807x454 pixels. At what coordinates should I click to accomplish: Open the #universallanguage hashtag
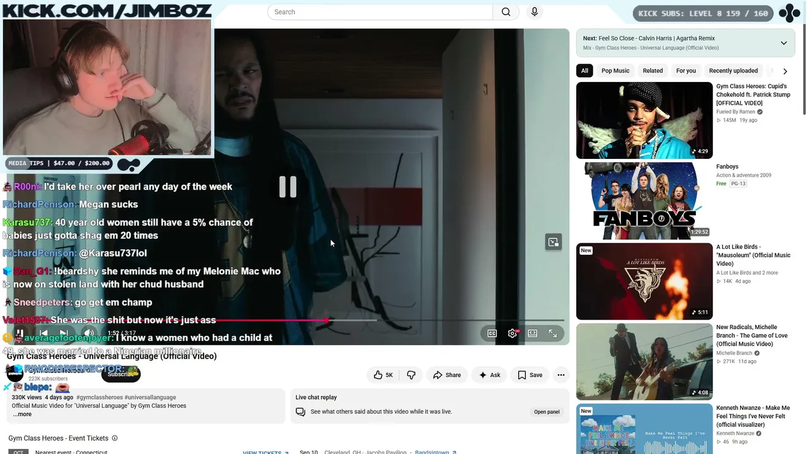click(150, 398)
